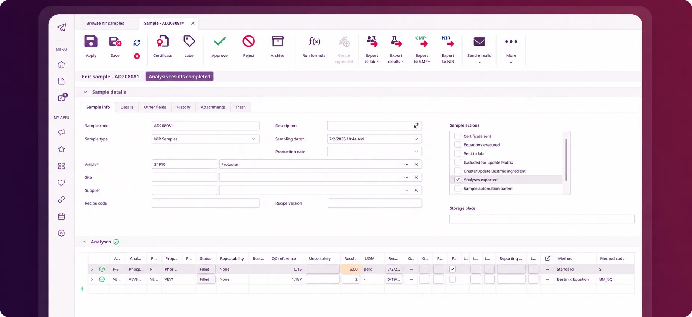Click Export to GMP+ icon
This screenshot has height=317, width=692.
[422, 41]
